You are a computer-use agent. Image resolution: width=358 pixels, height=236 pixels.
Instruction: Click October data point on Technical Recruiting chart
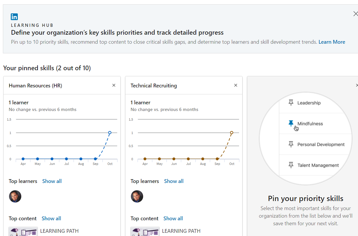click(231, 133)
